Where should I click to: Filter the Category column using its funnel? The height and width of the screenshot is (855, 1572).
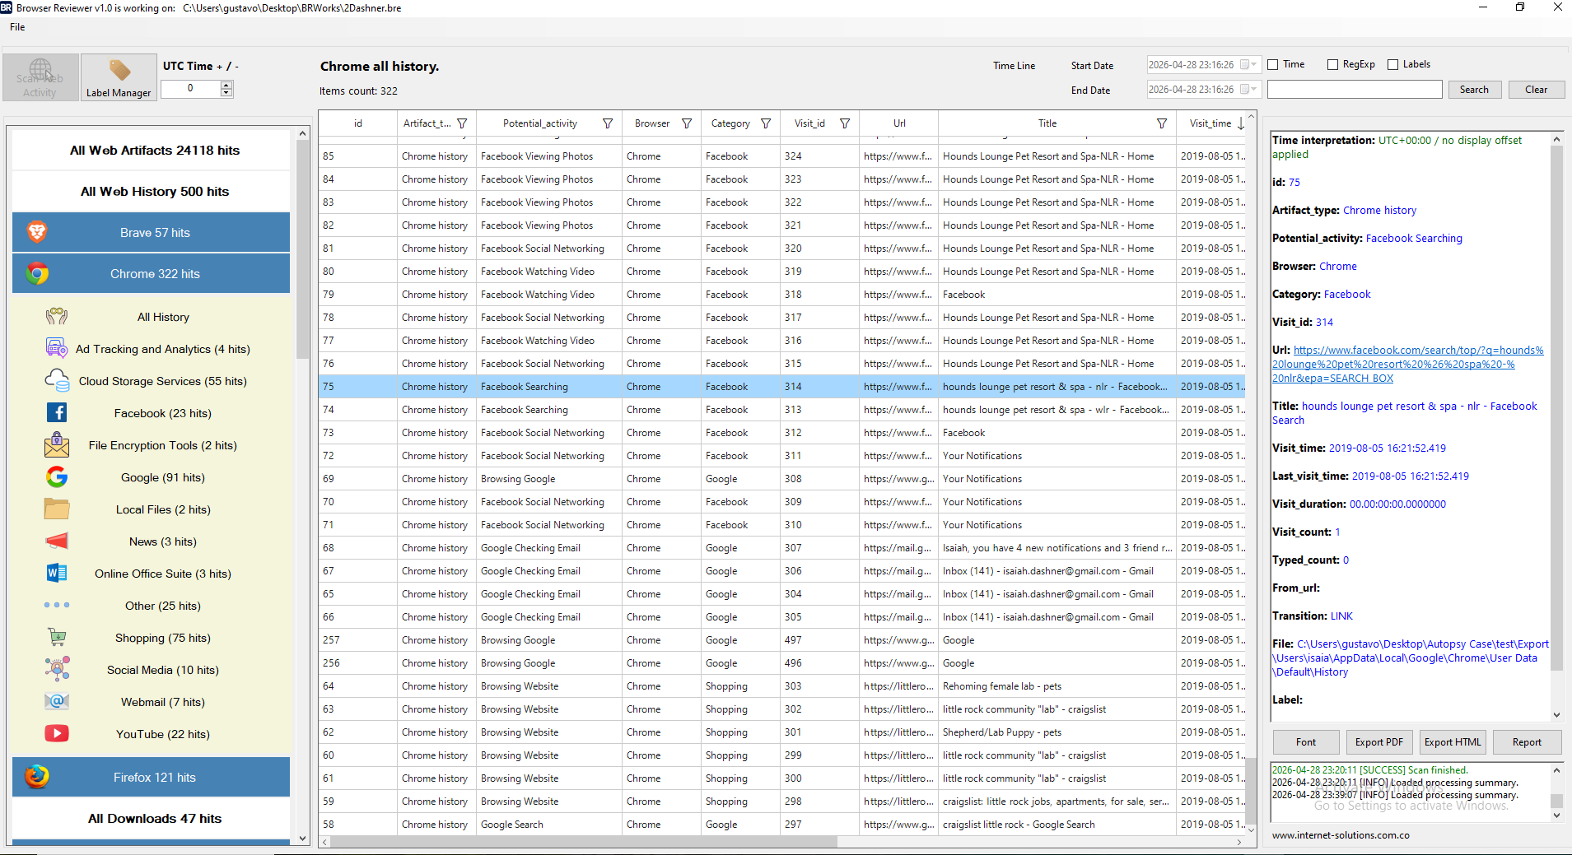coord(766,123)
